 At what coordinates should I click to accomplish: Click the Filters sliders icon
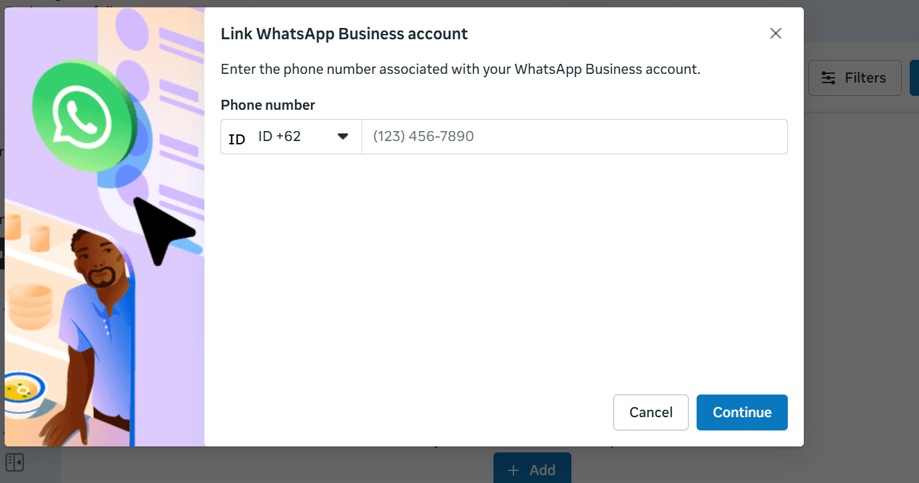[828, 78]
